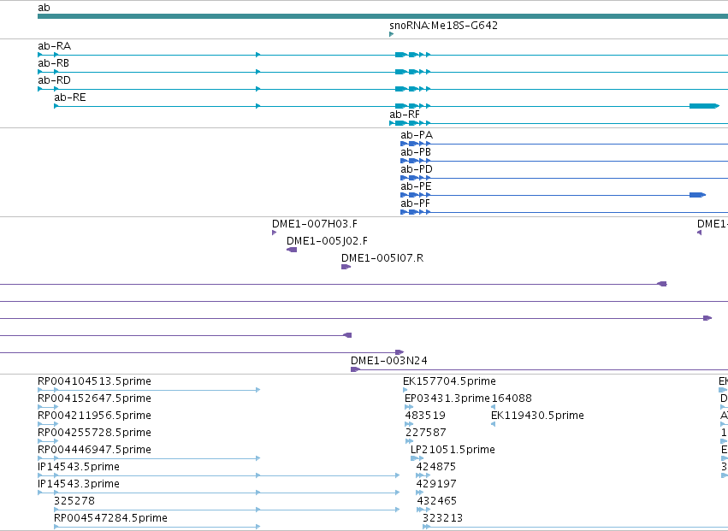Select EP03431.3prime EST label
Screen dimensions: 728x531
point(447,398)
